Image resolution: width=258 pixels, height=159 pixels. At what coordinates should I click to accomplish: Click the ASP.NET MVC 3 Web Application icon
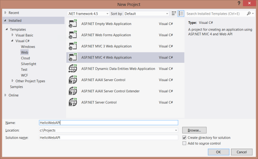[73, 46]
